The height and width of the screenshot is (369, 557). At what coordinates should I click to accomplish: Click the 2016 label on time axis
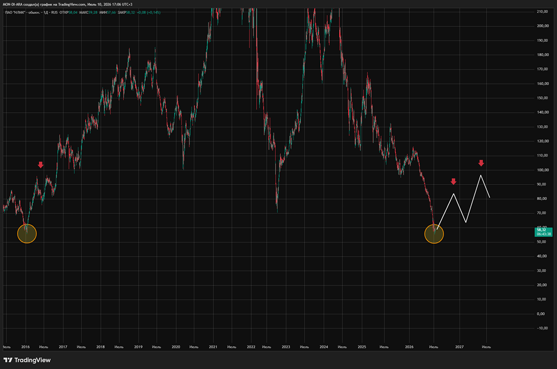click(26, 347)
